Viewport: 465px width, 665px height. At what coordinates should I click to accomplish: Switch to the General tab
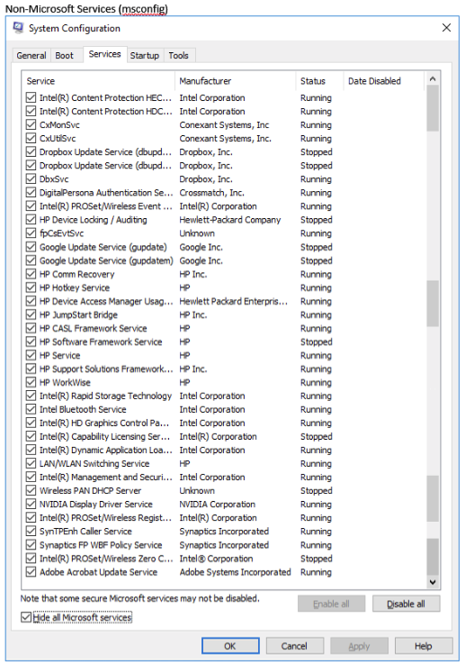[x=31, y=56]
